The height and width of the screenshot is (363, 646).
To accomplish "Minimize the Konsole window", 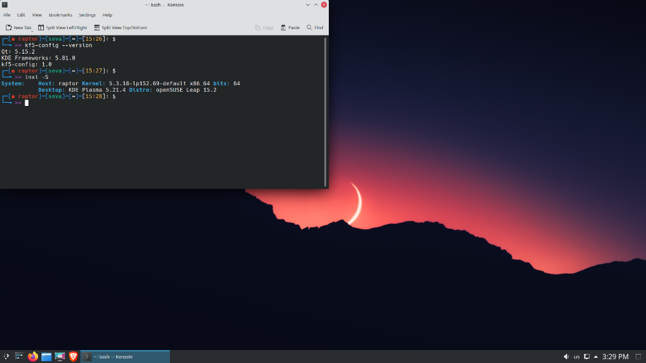I will [307, 5].
